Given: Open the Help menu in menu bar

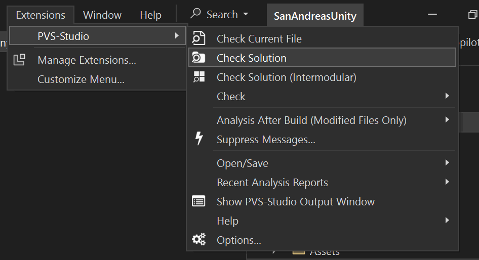Looking at the screenshot, I should pyautogui.click(x=150, y=15).
